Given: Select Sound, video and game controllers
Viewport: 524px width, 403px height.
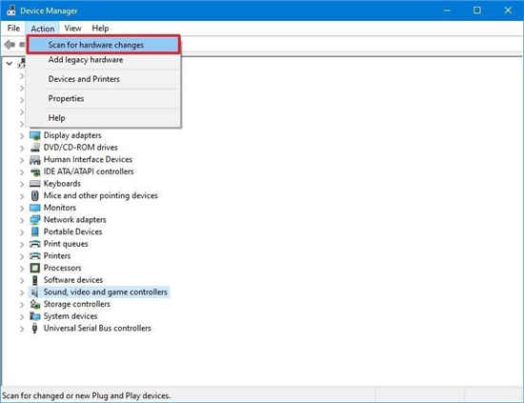Looking at the screenshot, I should (x=106, y=292).
